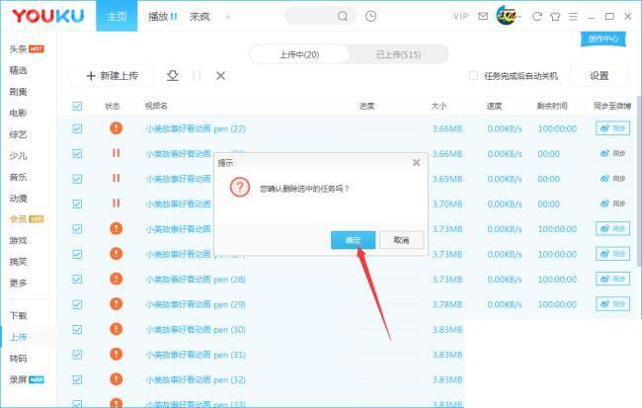Click the delete X icon in upload toolbar
The height and width of the screenshot is (408, 642).
coord(220,75)
